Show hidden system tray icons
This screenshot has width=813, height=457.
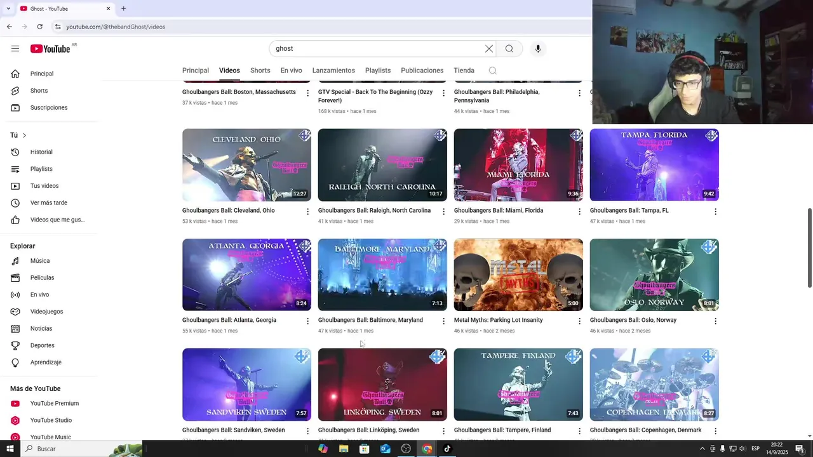pos(702,449)
